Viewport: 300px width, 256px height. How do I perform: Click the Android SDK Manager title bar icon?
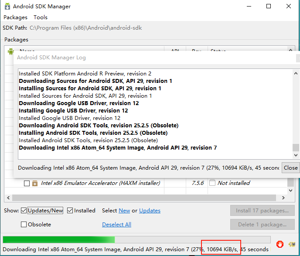[7, 6]
